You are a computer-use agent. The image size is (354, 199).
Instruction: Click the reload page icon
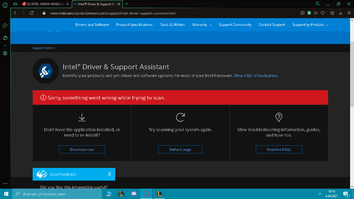click(x=32, y=13)
